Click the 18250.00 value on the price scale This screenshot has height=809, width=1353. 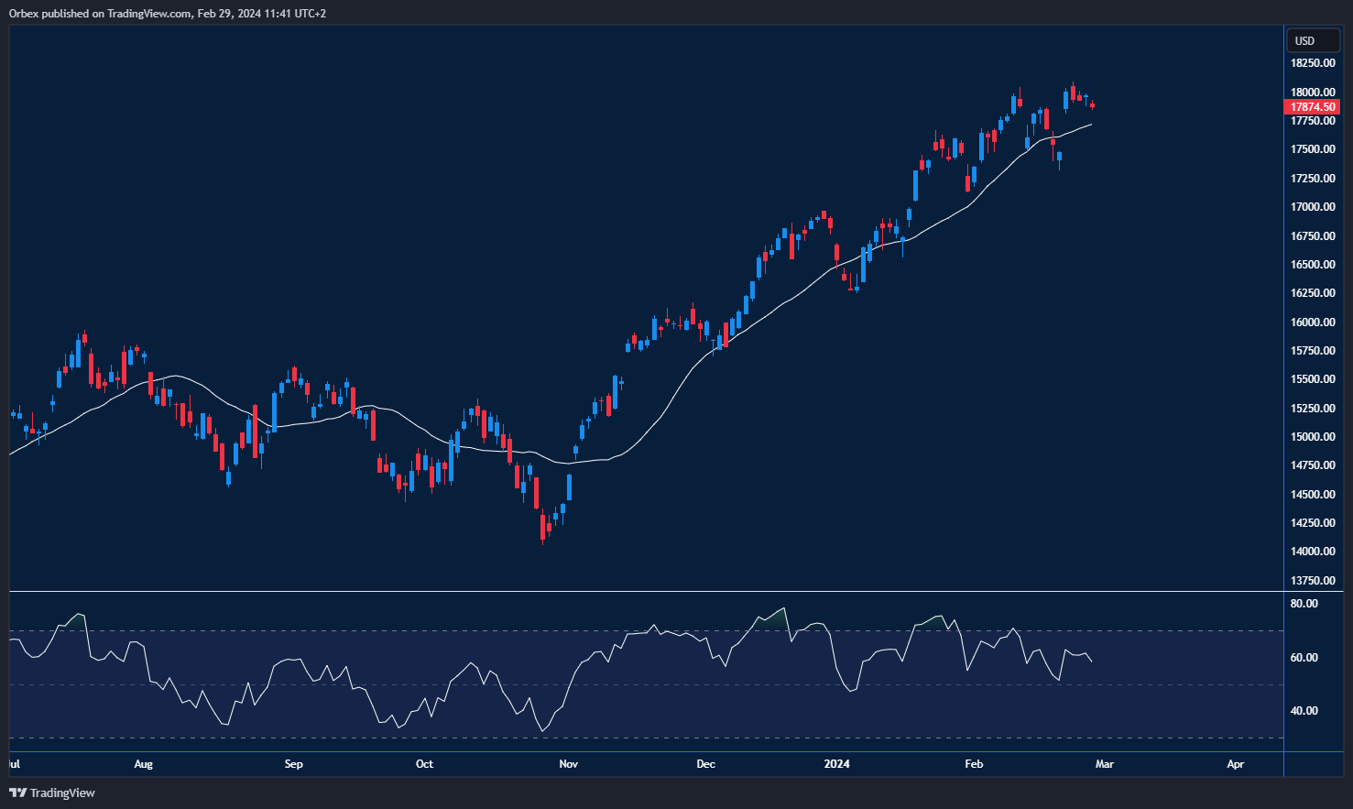[x=1312, y=63]
